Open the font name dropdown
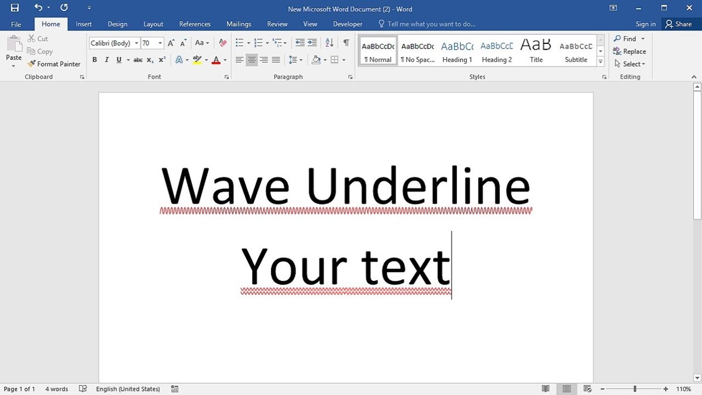 click(136, 43)
